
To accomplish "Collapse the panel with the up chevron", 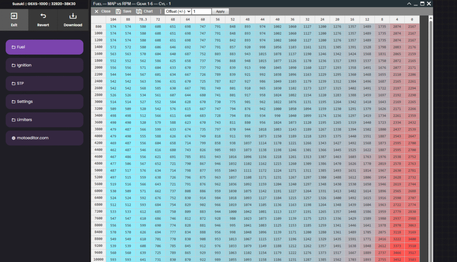I will click(x=410, y=3).
